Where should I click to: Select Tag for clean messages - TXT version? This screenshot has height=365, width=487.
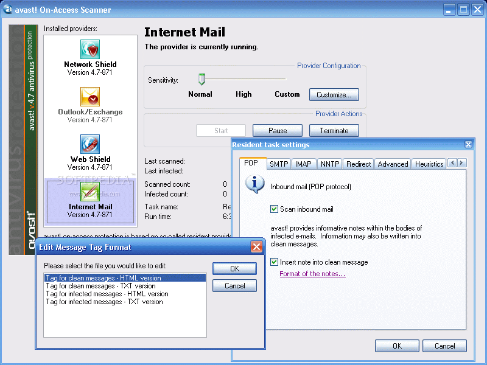click(125, 286)
